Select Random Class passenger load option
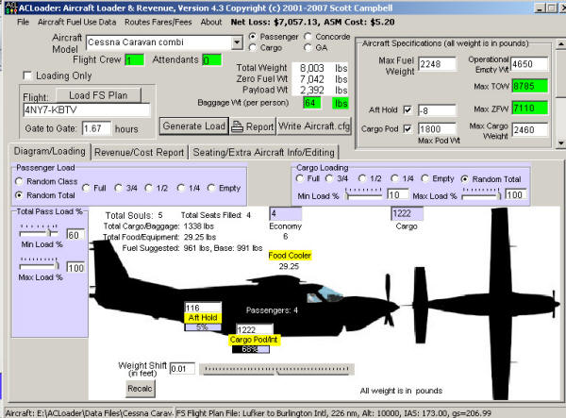This screenshot has height=418, width=566. coord(21,180)
